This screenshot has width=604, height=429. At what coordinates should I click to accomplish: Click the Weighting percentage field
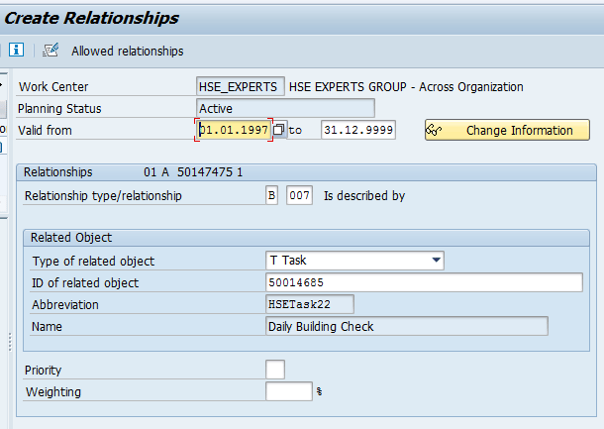coord(289,391)
